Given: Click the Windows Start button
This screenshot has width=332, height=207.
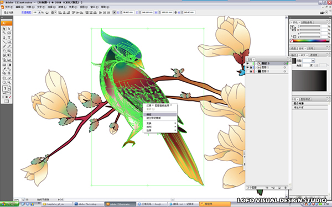Looking at the screenshot, I should pyautogui.click(x=9, y=204).
